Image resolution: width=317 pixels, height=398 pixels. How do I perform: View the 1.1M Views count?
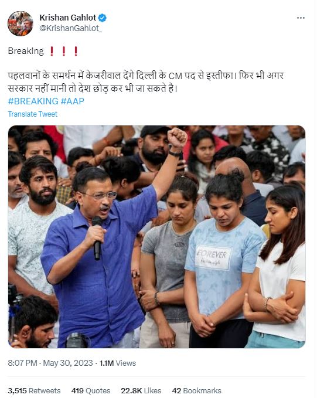point(118,363)
